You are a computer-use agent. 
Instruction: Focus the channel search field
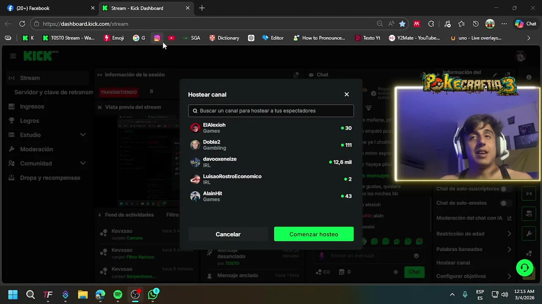pyautogui.click(x=271, y=111)
